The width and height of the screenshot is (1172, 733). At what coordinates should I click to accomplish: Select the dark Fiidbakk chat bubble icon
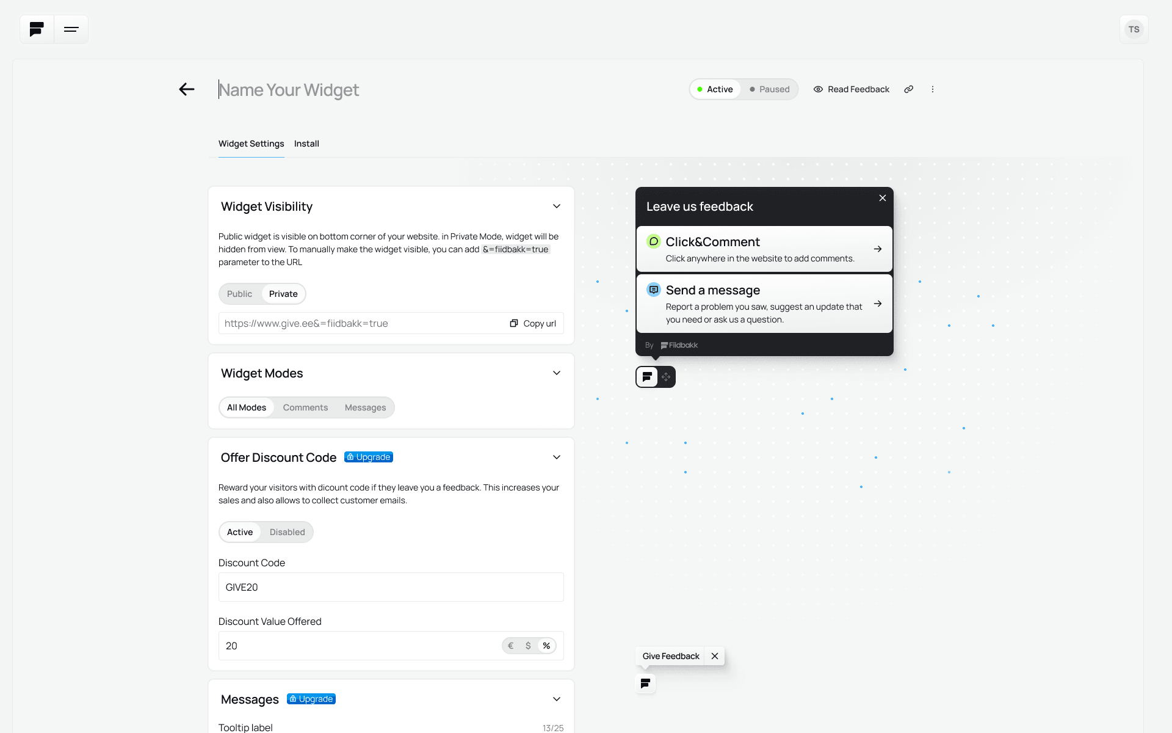(646, 377)
